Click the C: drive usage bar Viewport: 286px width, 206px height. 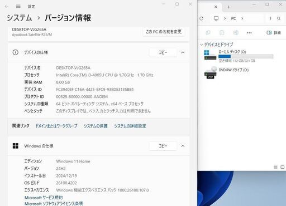click(246, 56)
